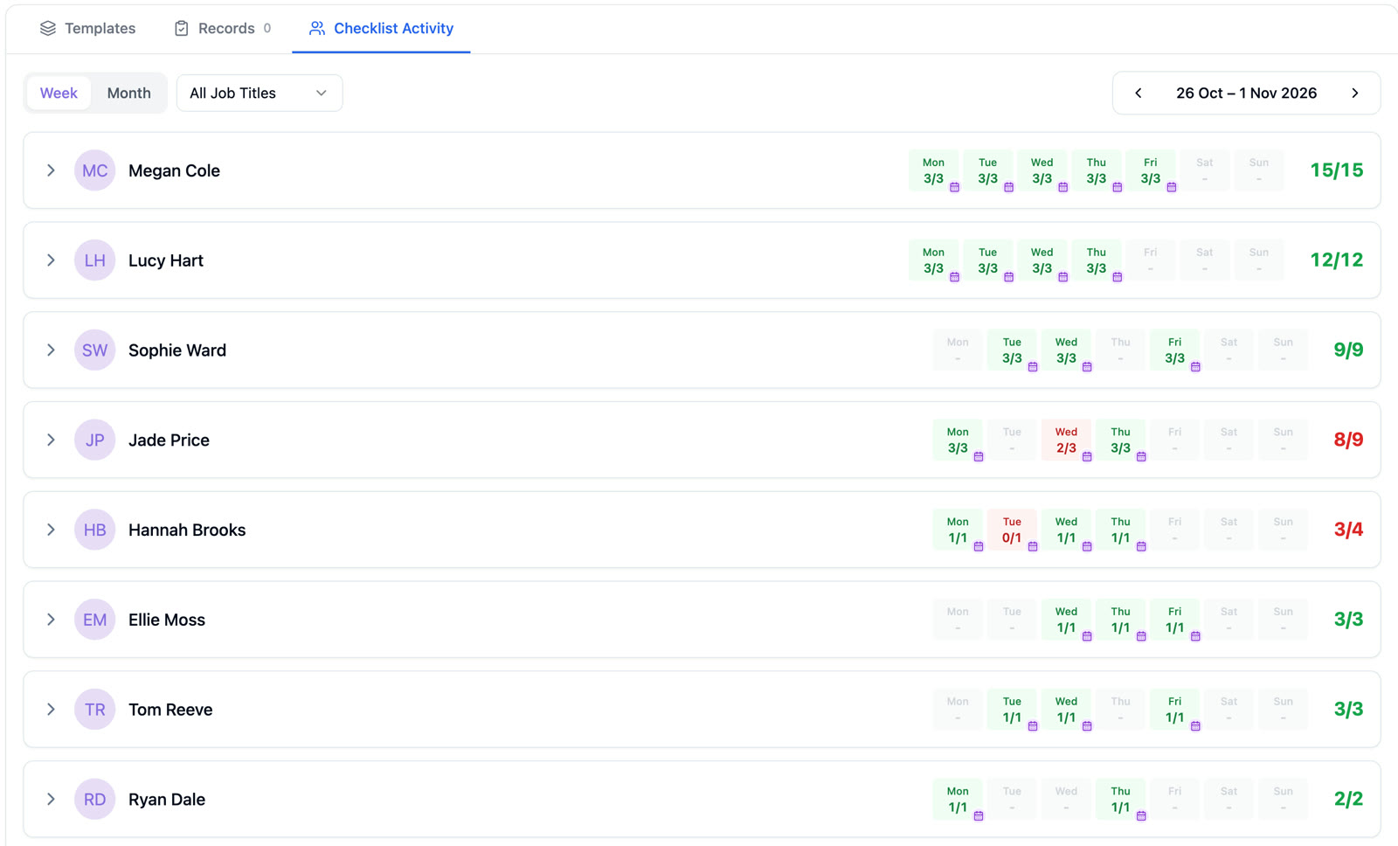Click Jade Price's 8/9 total
The width and height of the screenshot is (1398, 846).
1348,440
